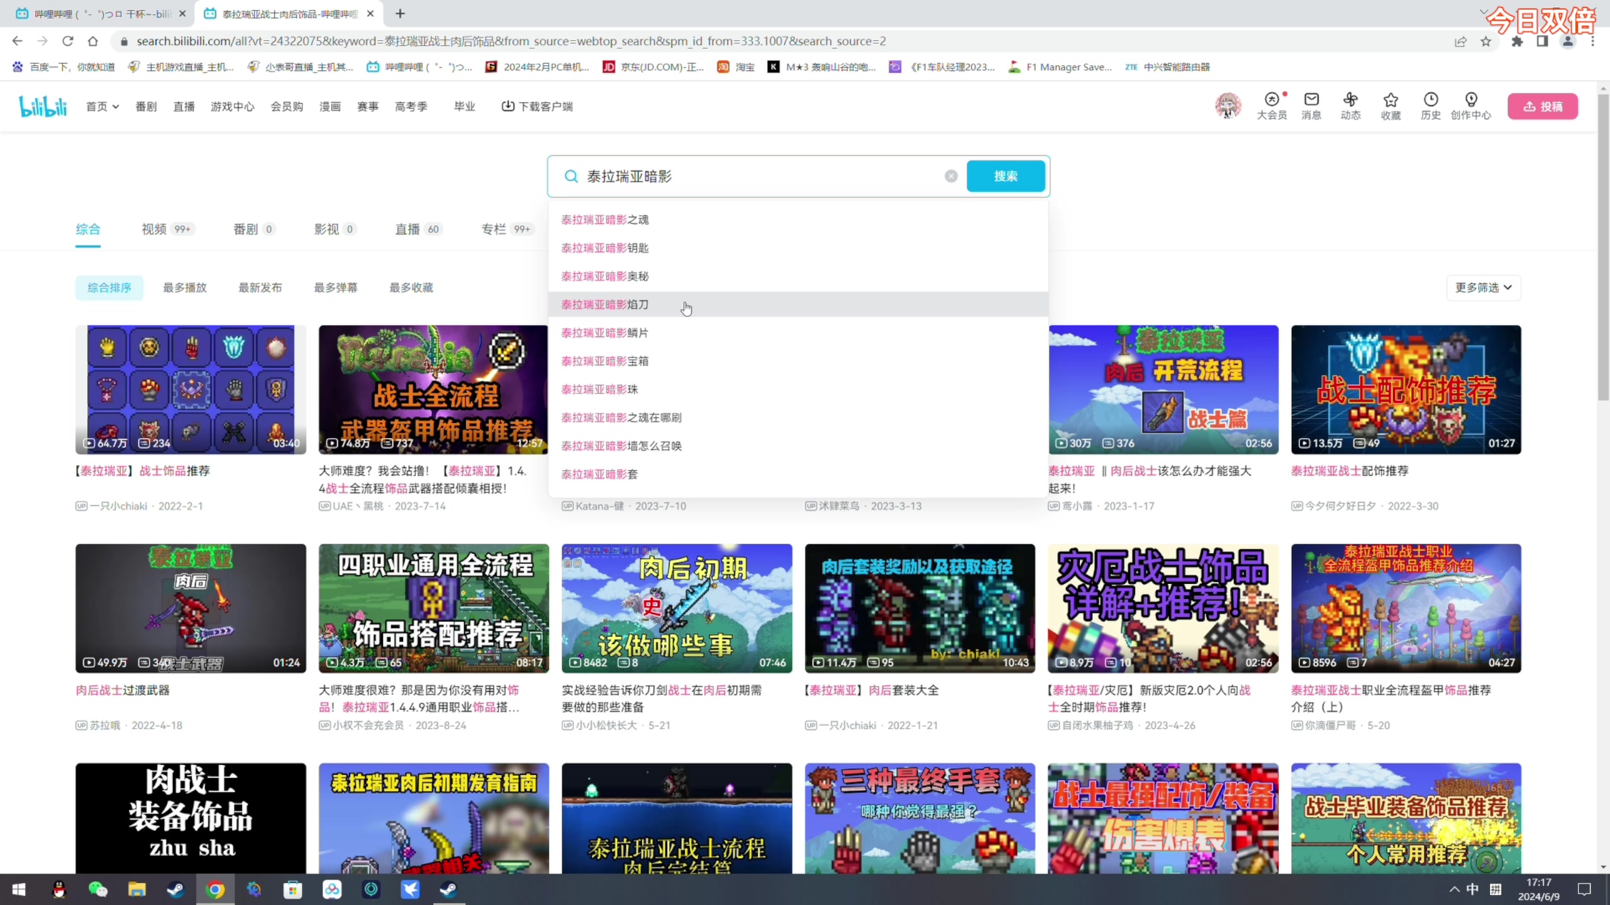Open the 战士配饰推荐 video thumbnail

tap(1406, 390)
